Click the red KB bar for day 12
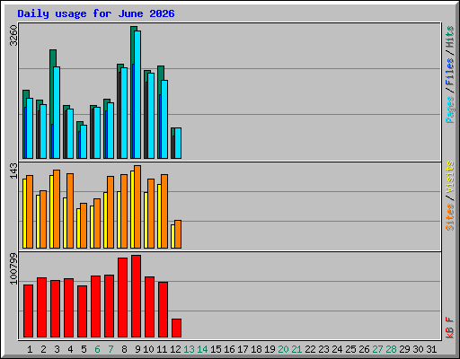Image resolution: width=460 pixels, height=359 pixels. coord(176,328)
